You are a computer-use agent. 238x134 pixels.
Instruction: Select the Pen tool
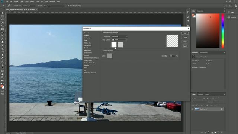point(3,61)
